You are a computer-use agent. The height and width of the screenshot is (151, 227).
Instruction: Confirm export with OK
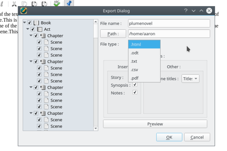[169, 137]
